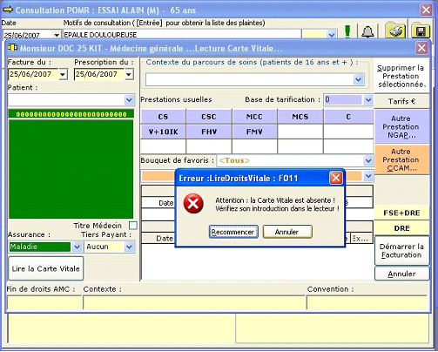Viewport: 438px width, 352px height.
Task: Expand the Contexte du parcours de soins dropdown
Action: pos(359,79)
